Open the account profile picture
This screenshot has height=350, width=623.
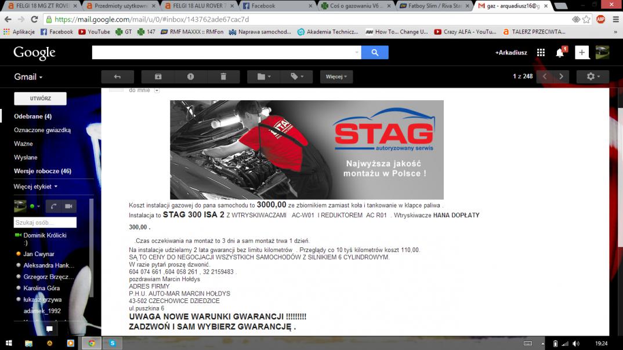click(x=602, y=52)
